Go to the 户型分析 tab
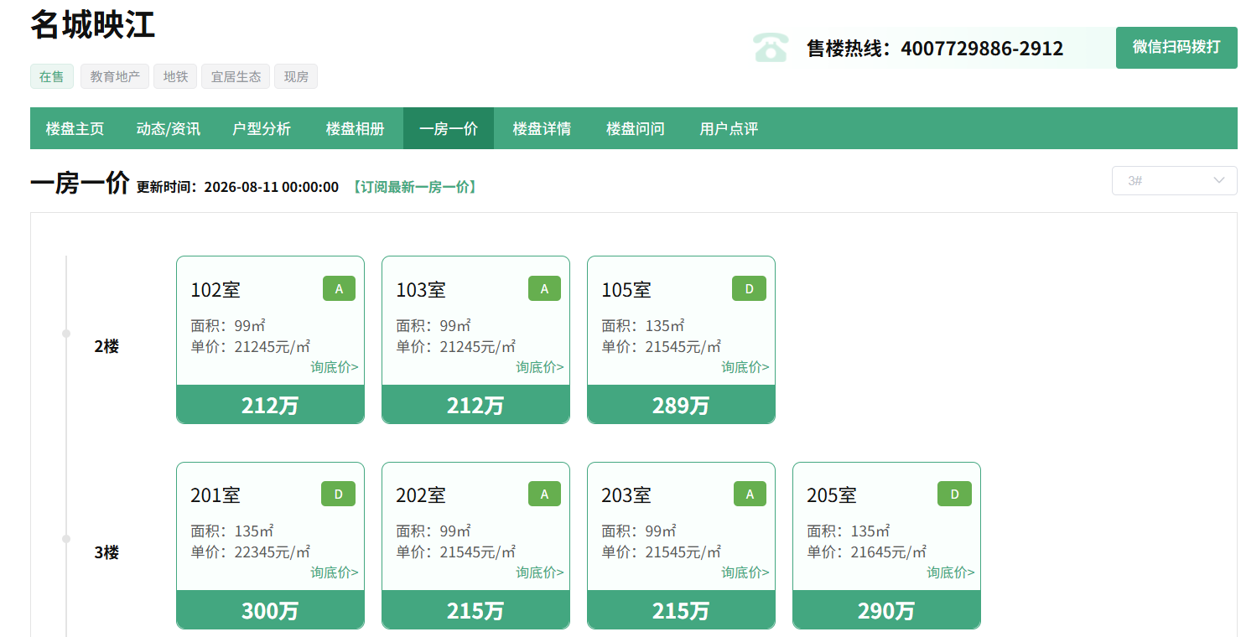This screenshot has height=637, width=1241. point(262,128)
